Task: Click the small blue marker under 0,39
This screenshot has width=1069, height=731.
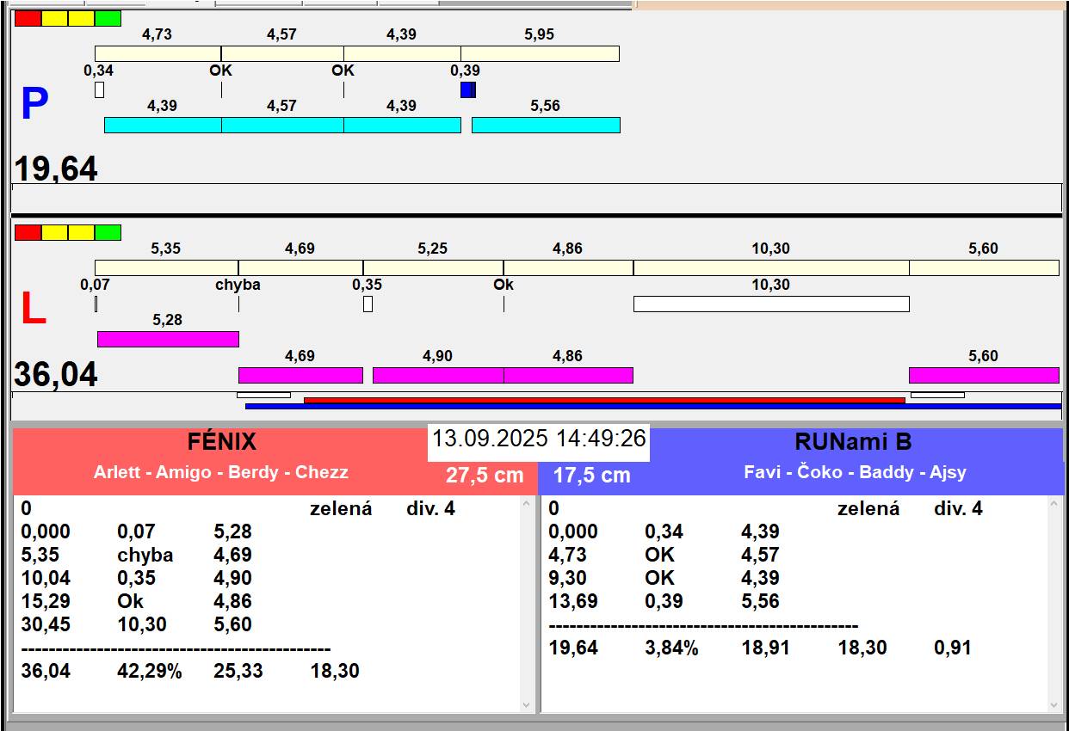Action: [x=467, y=89]
